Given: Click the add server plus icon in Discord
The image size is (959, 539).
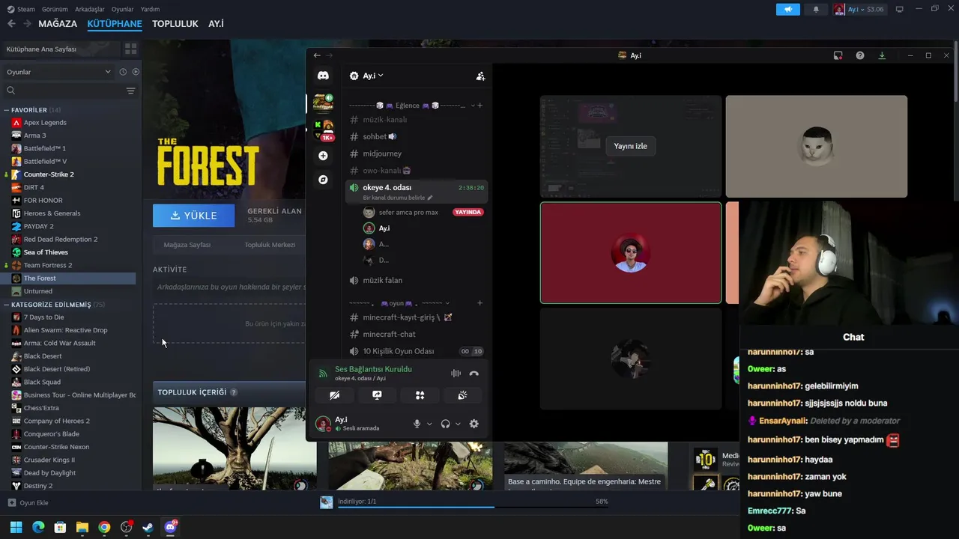Looking at the screenshot, I should (323, 156).
